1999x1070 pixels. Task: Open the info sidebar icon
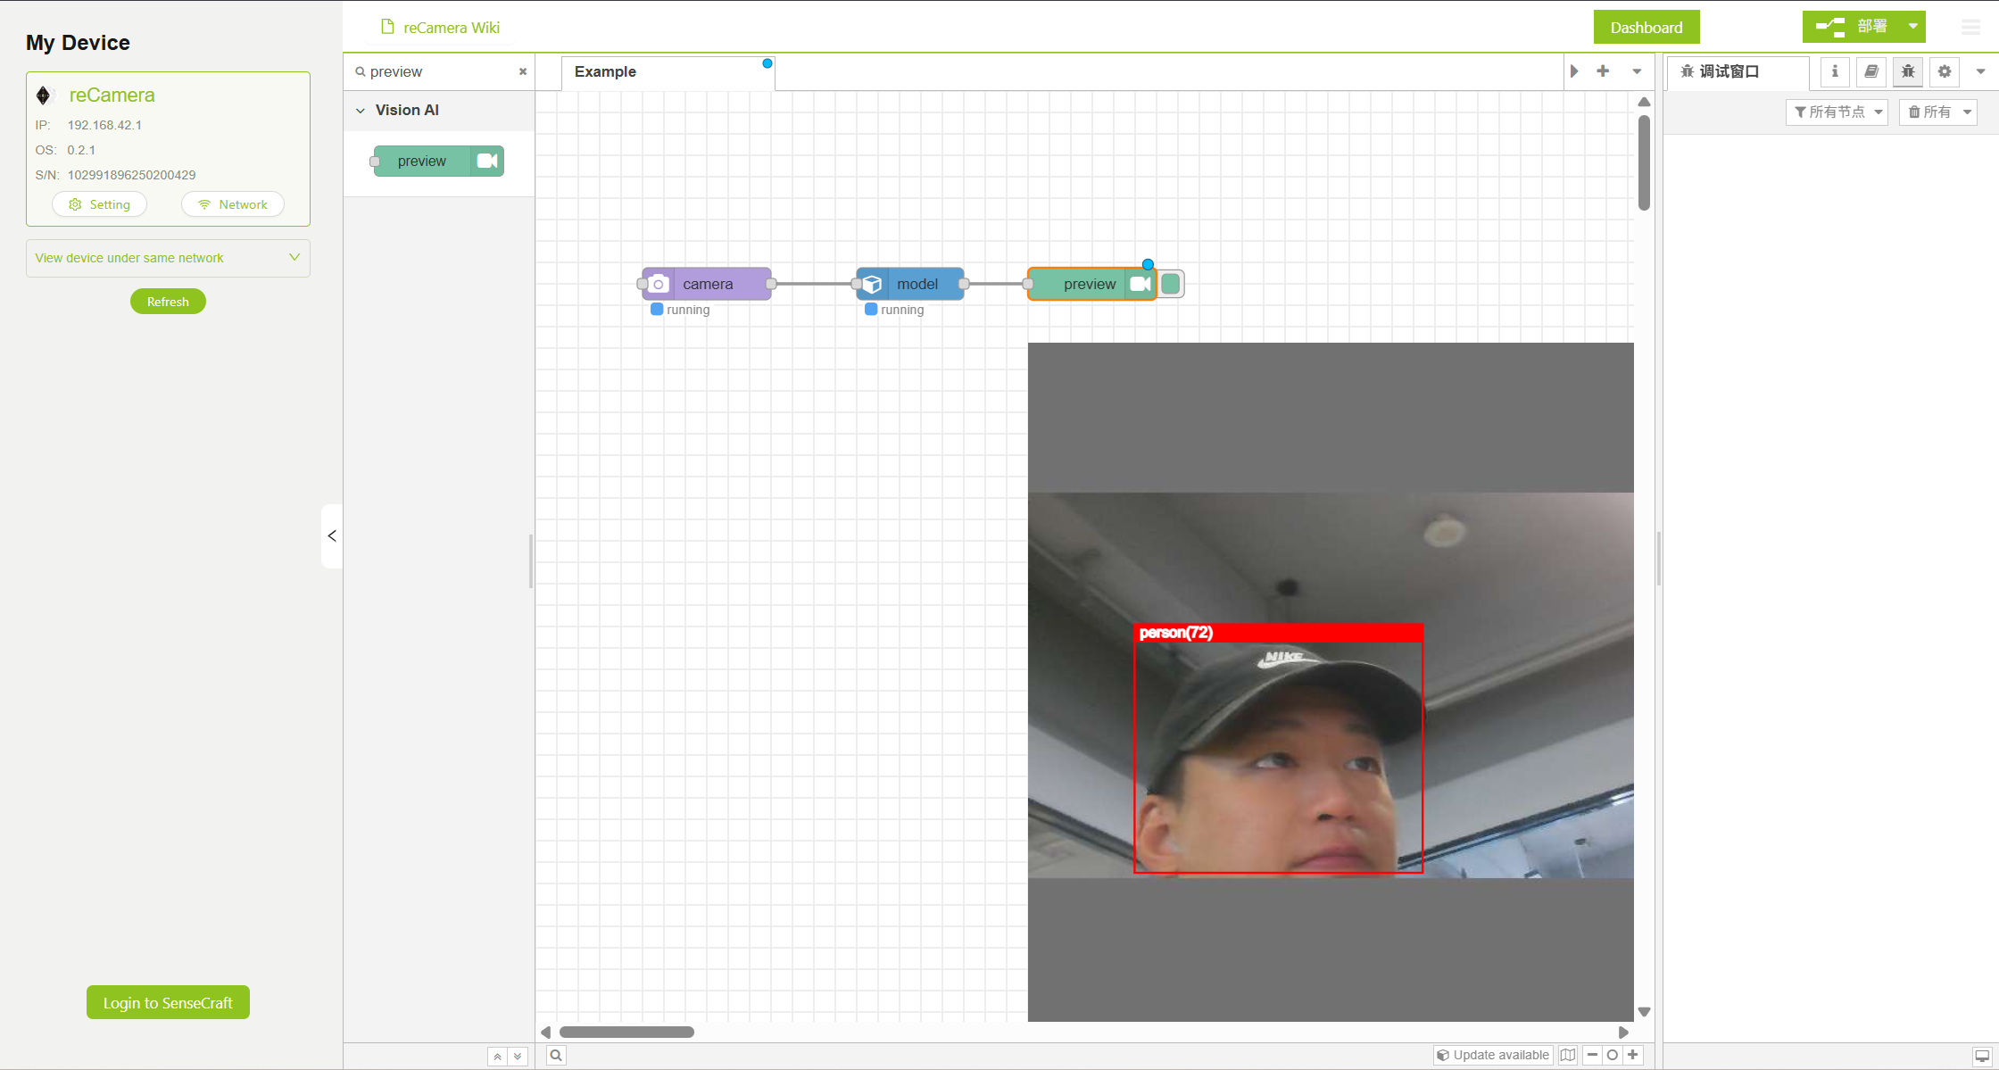[x=1835, y=71]
